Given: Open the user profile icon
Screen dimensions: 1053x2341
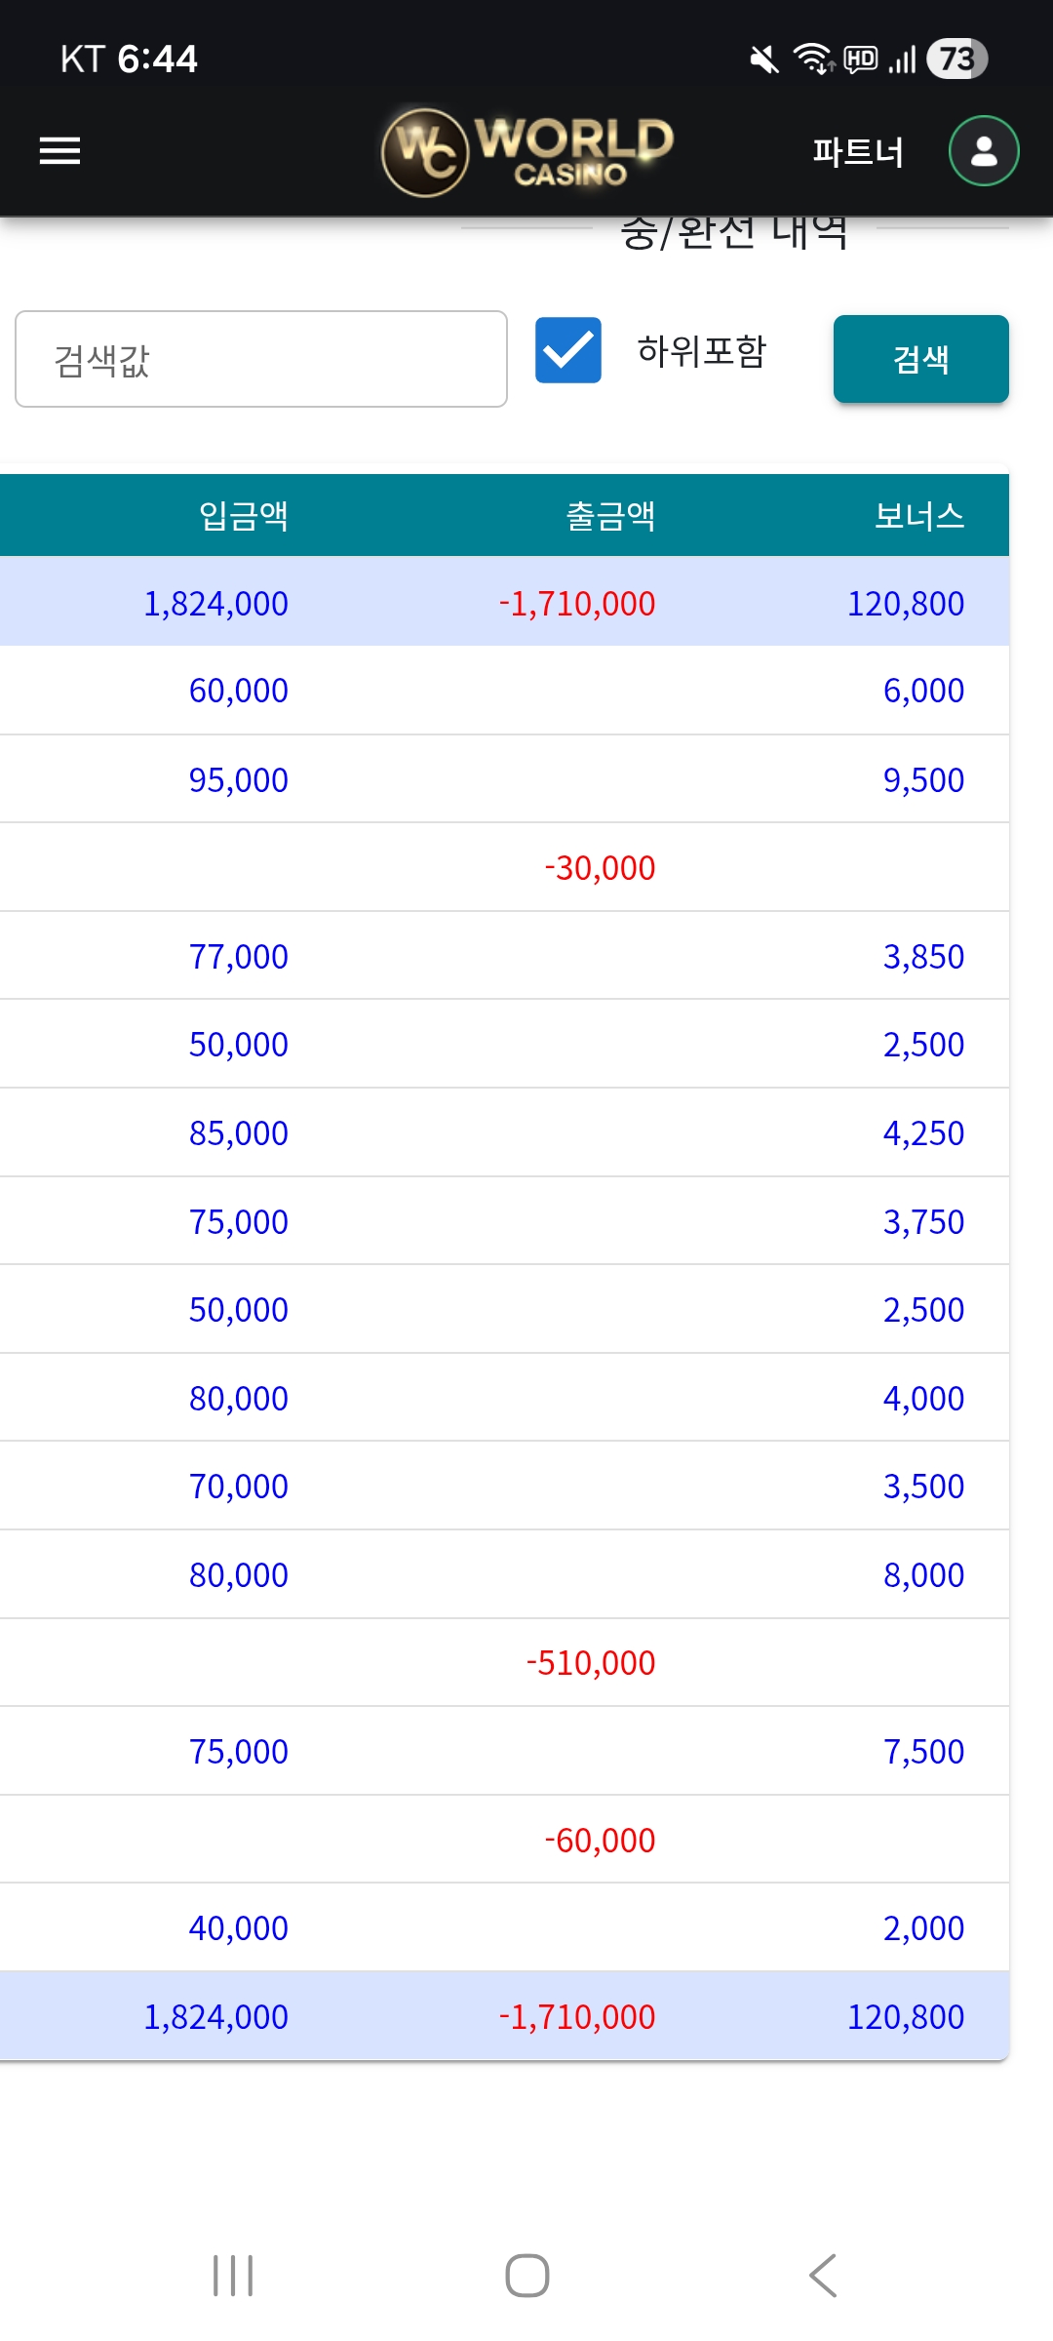Looking at the screenshot, I should coord(984,151).
